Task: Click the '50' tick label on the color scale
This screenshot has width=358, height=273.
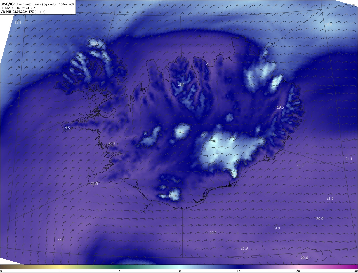Action: pos(356,271)
